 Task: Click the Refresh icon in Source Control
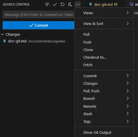point(62,4)
